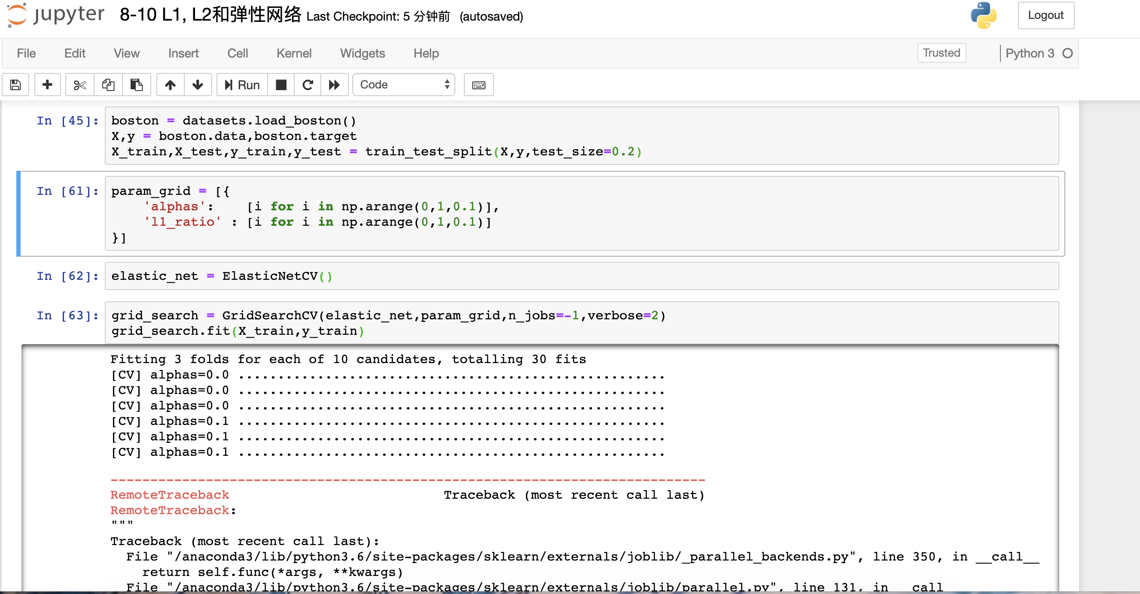Open the Help menu
Viewport: 1140px width, 594px height.
pyautogui.click(x=426, y=54)
